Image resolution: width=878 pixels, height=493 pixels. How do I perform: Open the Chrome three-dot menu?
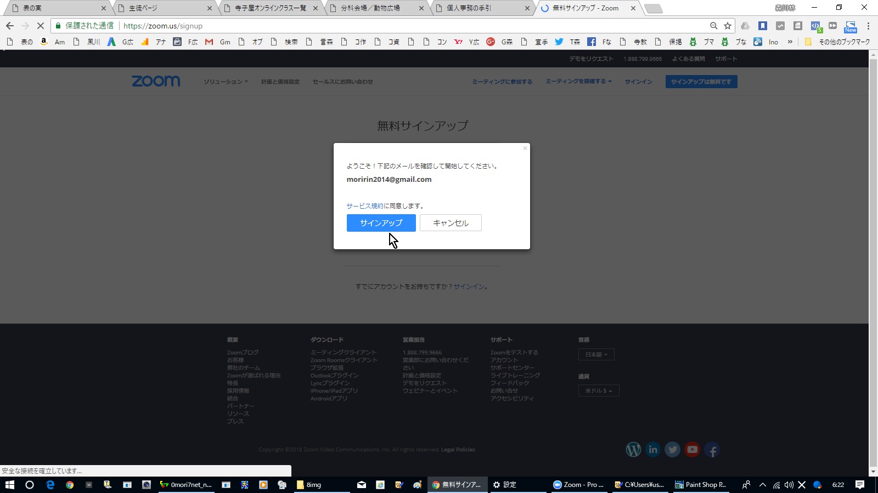868,26
